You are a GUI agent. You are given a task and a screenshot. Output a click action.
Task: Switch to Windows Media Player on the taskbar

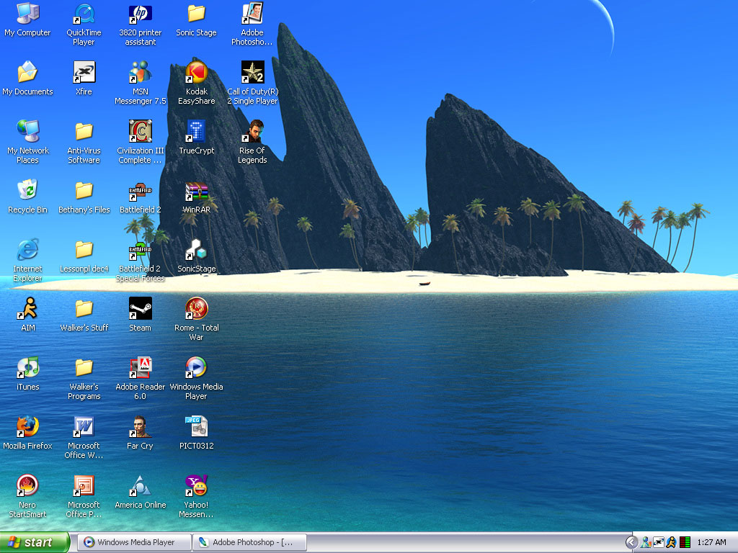pyautogui.click(x=133, y=542)
